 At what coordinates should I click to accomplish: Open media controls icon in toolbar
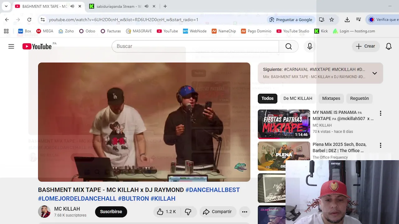point(358,20)
